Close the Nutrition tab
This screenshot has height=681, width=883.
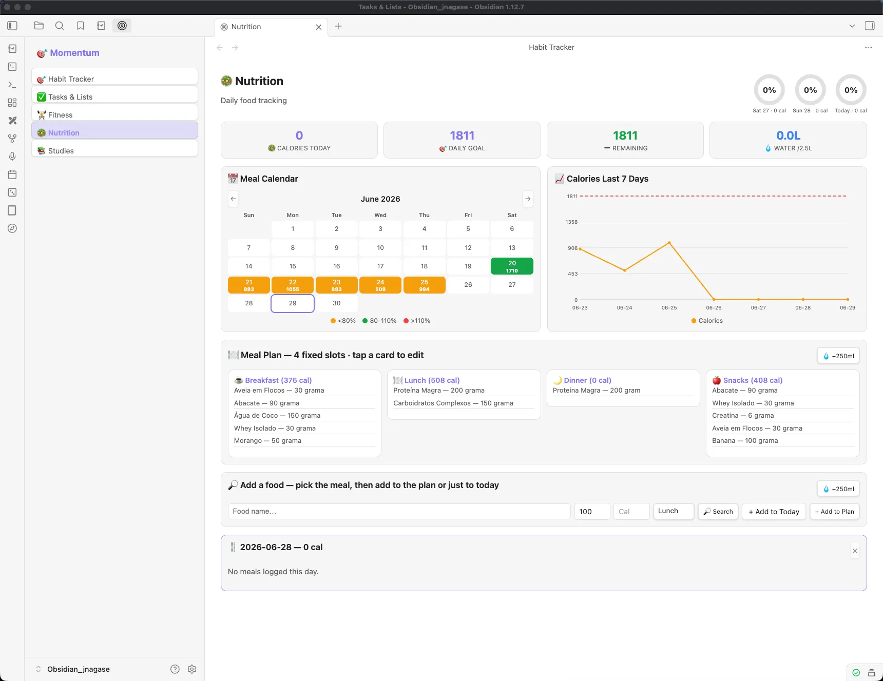tap(319, 27)
